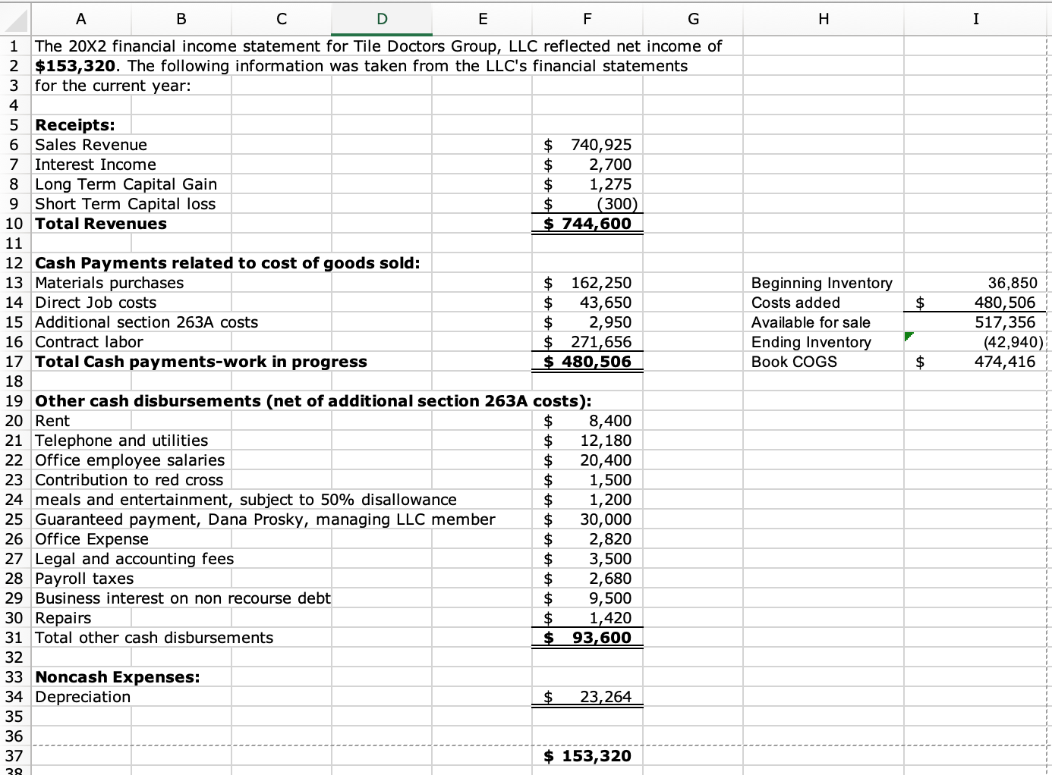Click the Sales Revenue label
This screenshot has width=1052, height=775.
pos(91,145)
